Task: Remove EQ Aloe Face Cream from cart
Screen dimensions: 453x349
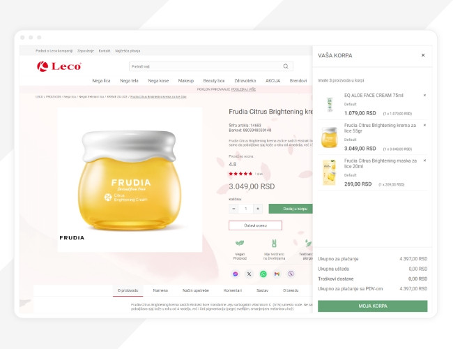Action: pos(424,95)
